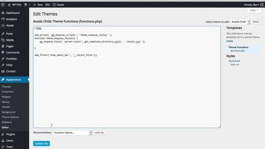Image resolution: width=265 pixels, height=149 pixels.
Task: Open the Function Name documentation dropdown
Action: coord(72,132)
